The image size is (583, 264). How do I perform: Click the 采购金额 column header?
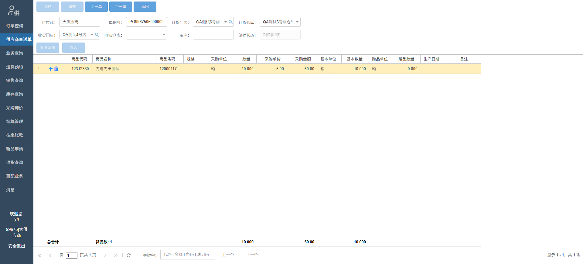[x=302, y=59]
